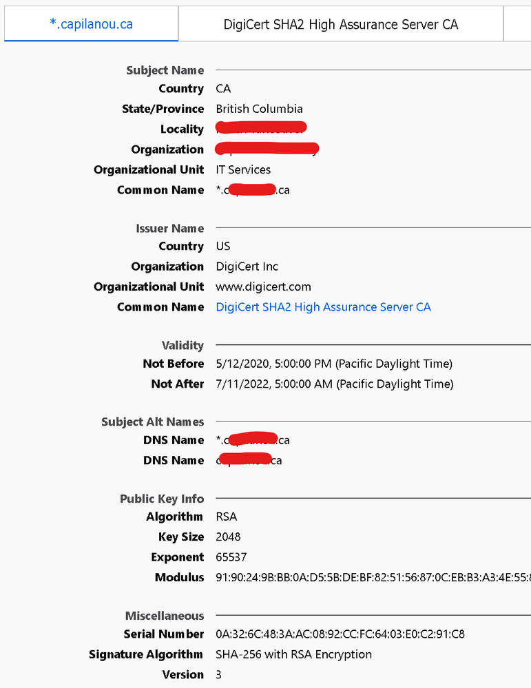Click the Subject Alt Names section heading
Image resolution: width=531 pixels, height=688 pixels.
pos(153,421)
